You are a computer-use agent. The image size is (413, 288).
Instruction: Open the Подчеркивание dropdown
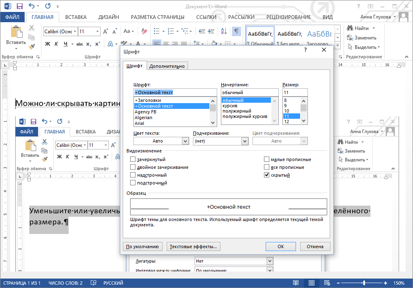pyautogui.click(x=220, y=141)
